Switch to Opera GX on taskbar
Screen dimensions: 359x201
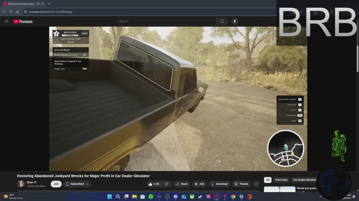(x=217, y=197)
